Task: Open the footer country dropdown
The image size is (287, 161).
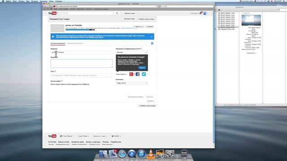Action: [x=83, y=136]
